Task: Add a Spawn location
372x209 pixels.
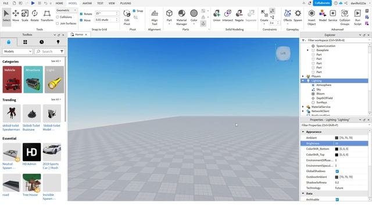Action: point(298,16)
